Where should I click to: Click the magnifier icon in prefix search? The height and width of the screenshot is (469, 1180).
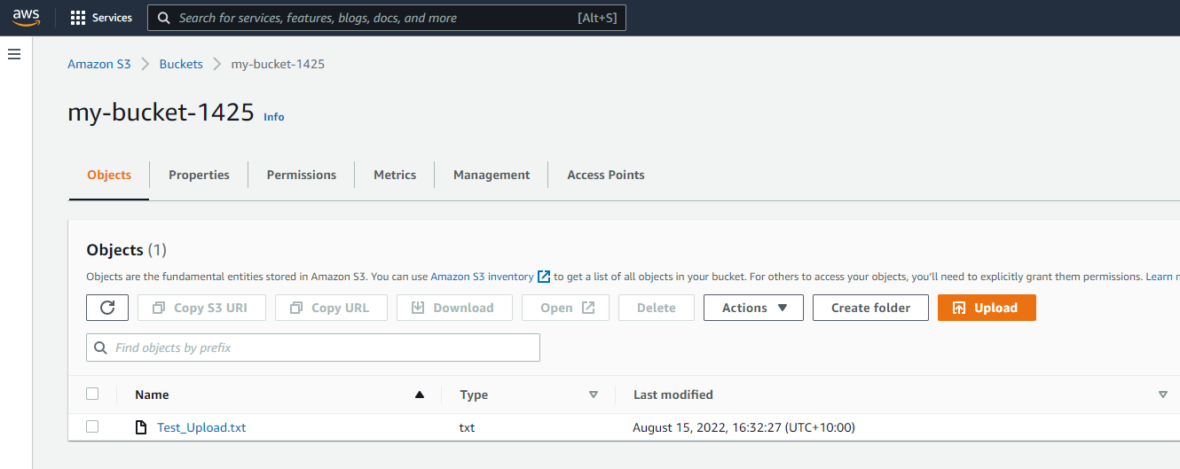coord(100,348)
